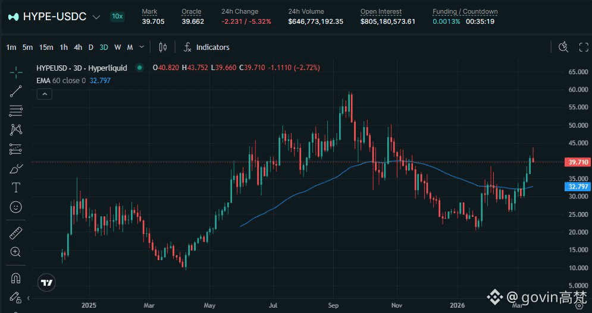Collapse the indicator legend arrow

(45, 94)
